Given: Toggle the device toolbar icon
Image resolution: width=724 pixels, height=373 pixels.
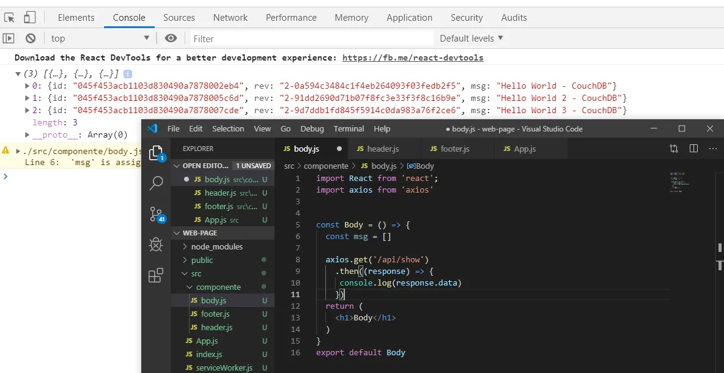Looking at the screenshot, I should point(29,18).
